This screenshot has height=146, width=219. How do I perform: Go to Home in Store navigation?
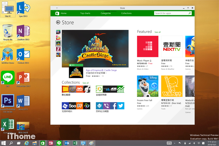64,13
